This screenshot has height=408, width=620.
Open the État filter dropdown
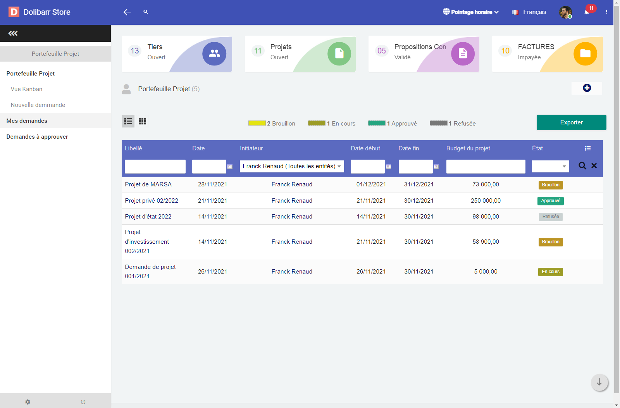pos(550,166)
